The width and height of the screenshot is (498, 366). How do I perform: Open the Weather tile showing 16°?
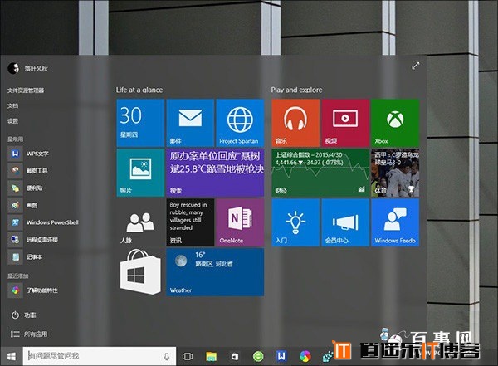215,272
